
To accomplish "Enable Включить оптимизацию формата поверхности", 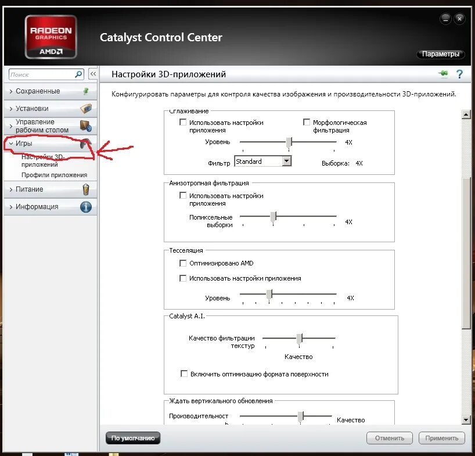I will pos(184,374).
